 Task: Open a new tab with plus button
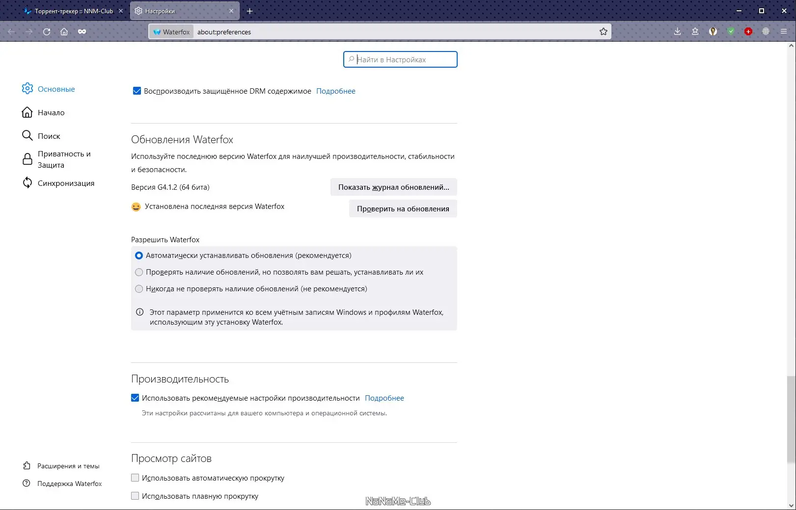pos(249,11)
